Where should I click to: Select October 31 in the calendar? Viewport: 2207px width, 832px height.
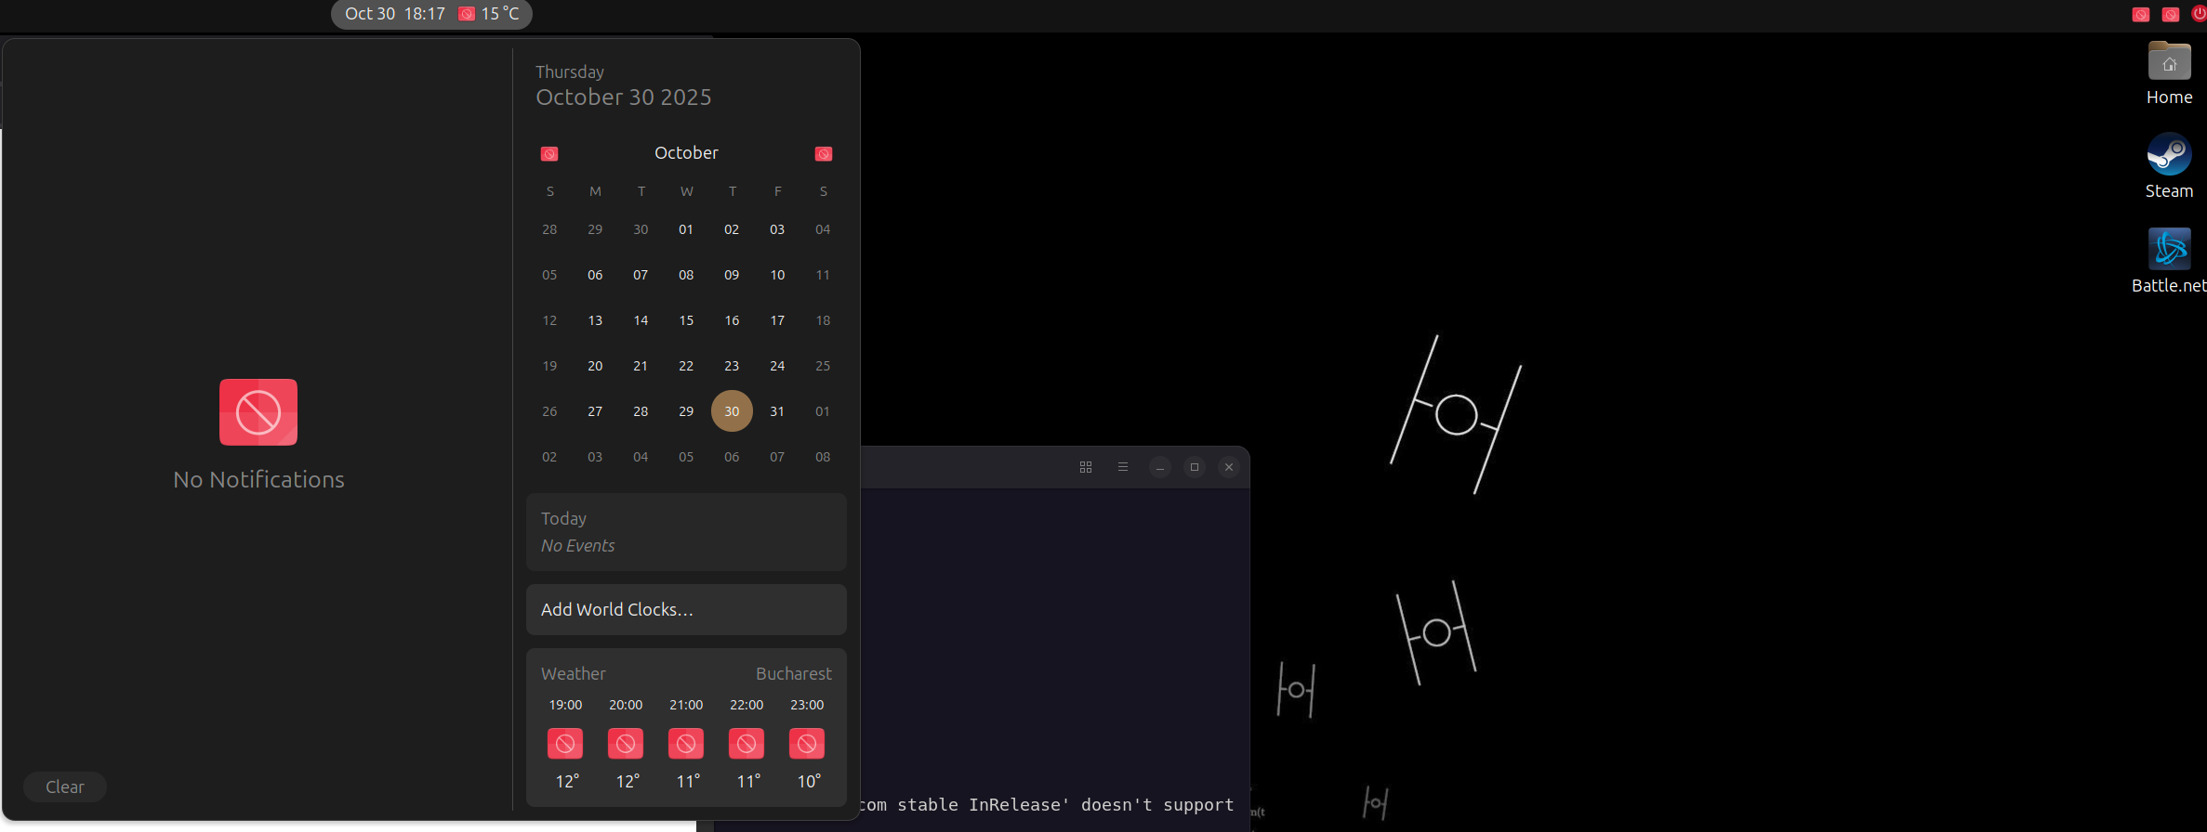pos(777,411)
